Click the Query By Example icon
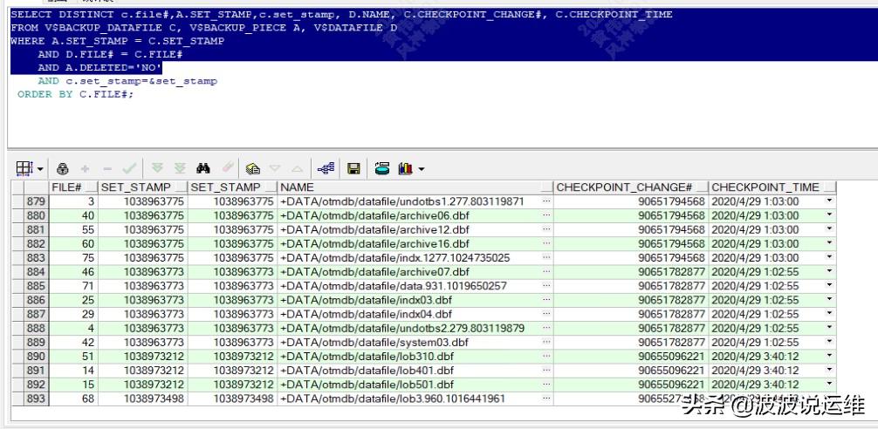This screenshot has width=878, height=429. click(x=253, y=169)
